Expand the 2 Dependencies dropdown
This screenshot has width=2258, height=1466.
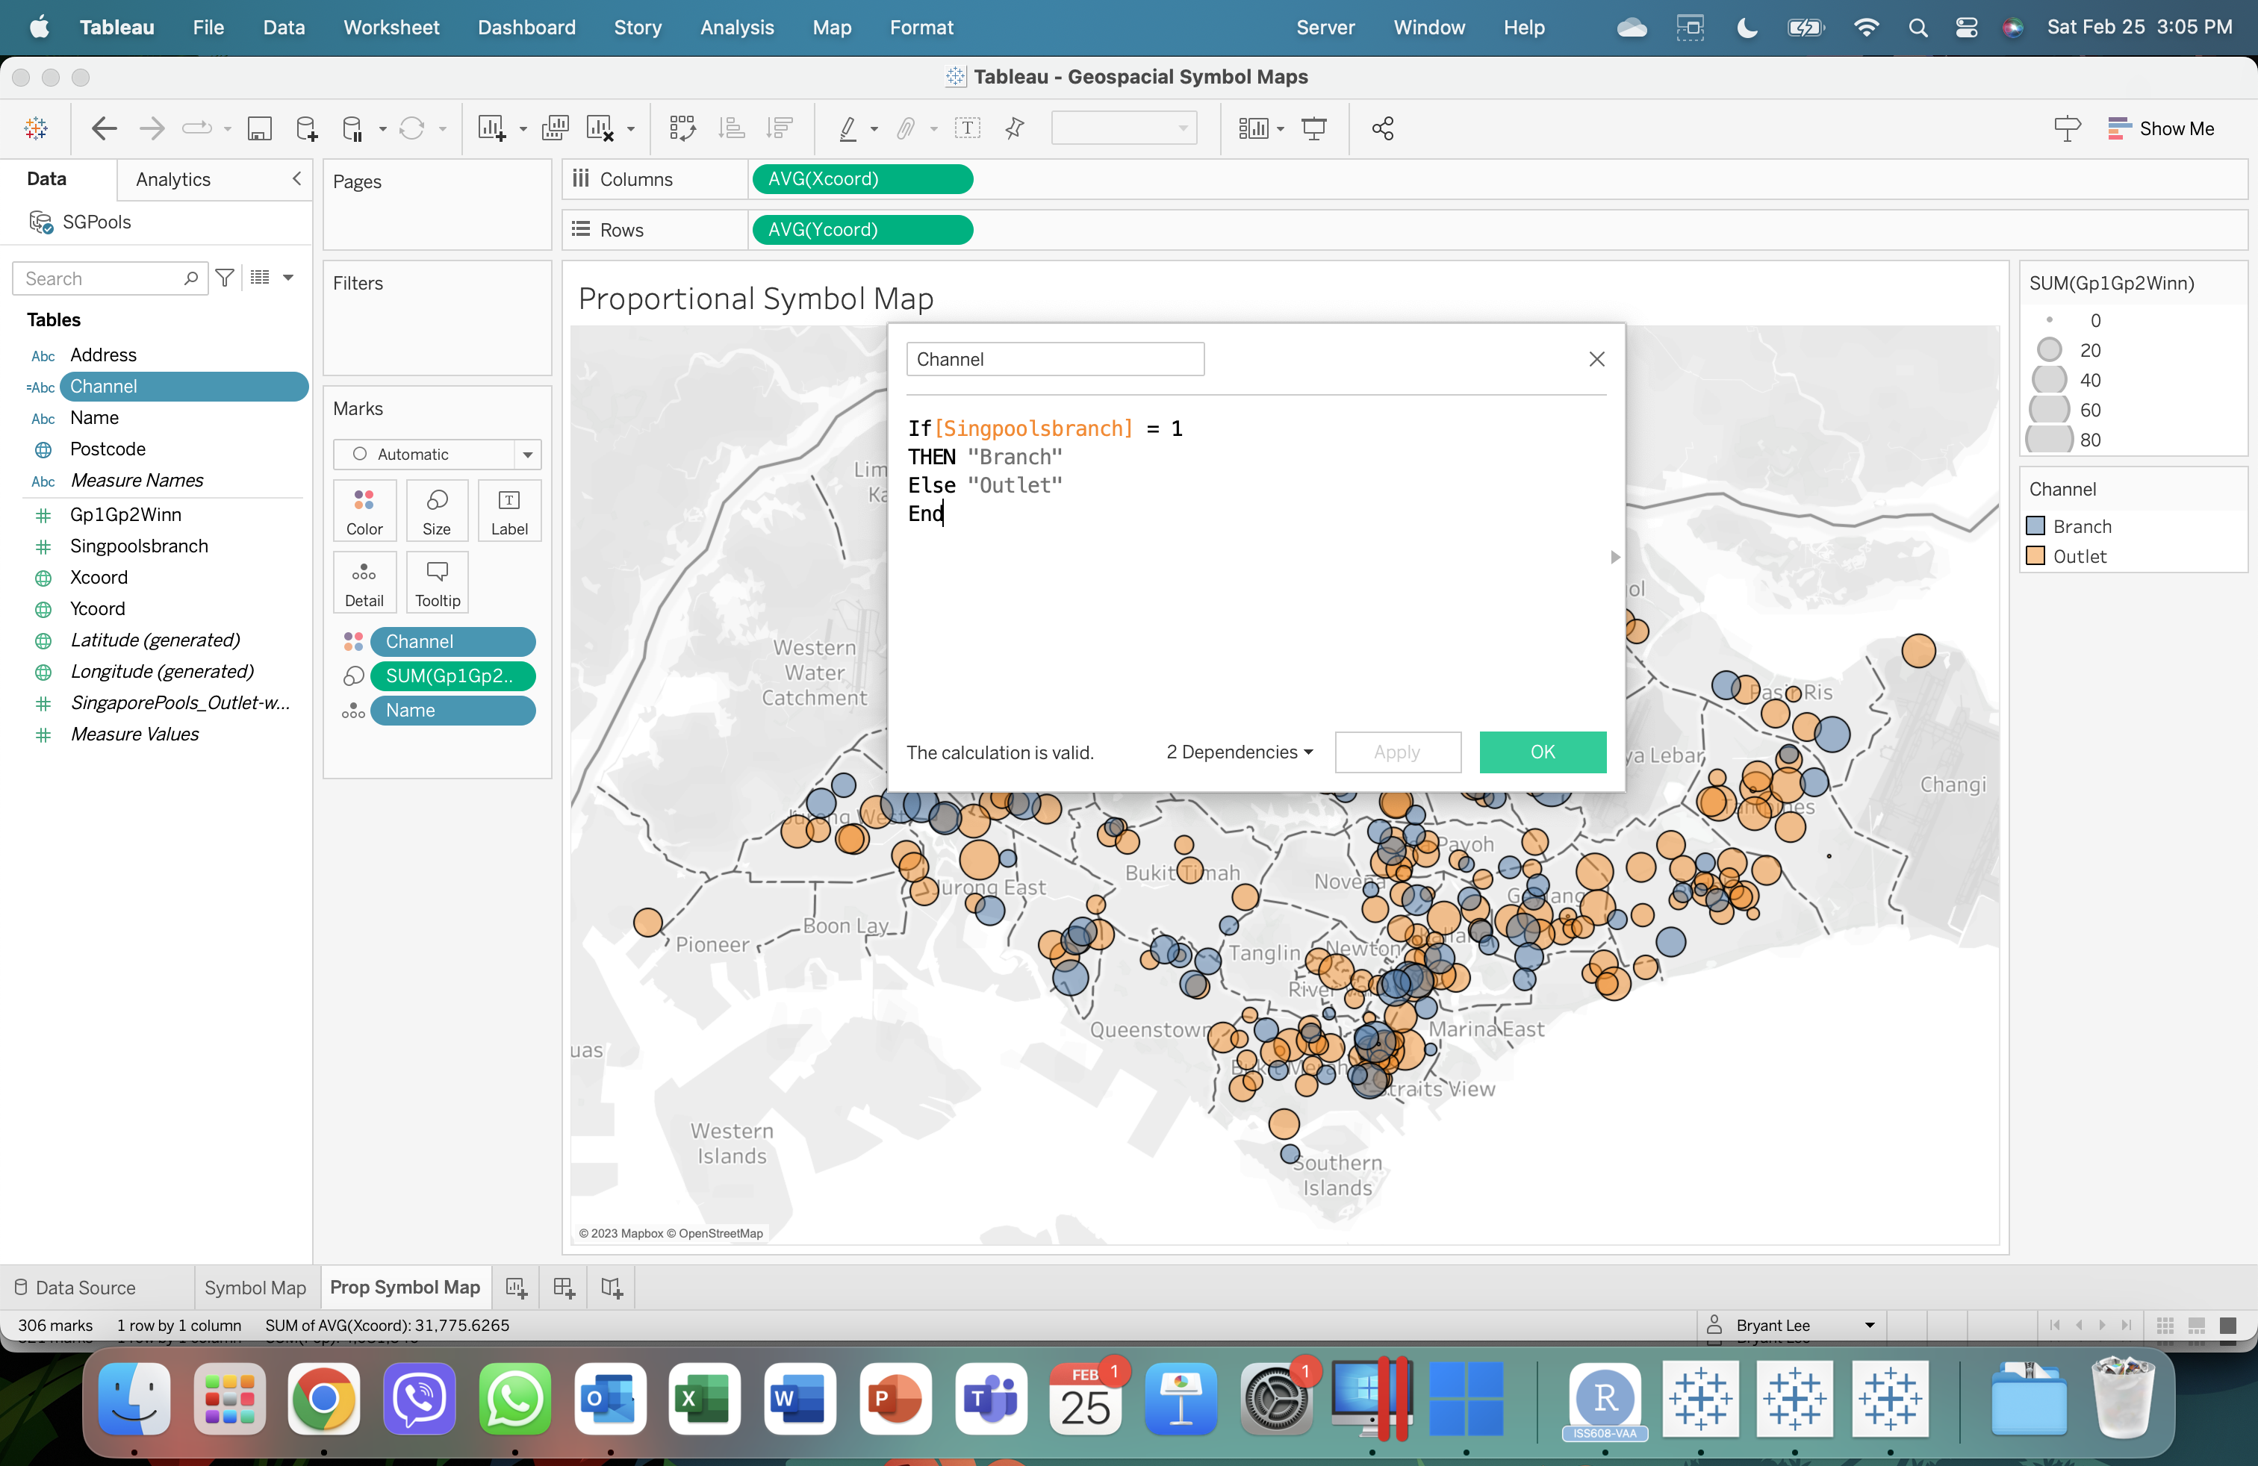(x=1239, y=752)
